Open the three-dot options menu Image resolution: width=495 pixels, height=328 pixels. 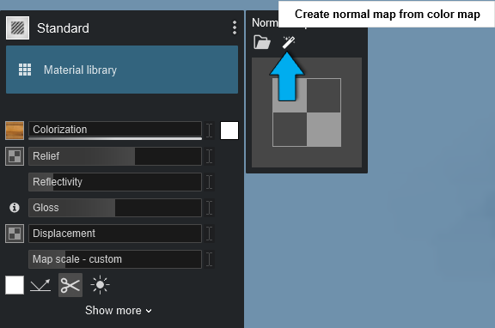tap(235, 27)
